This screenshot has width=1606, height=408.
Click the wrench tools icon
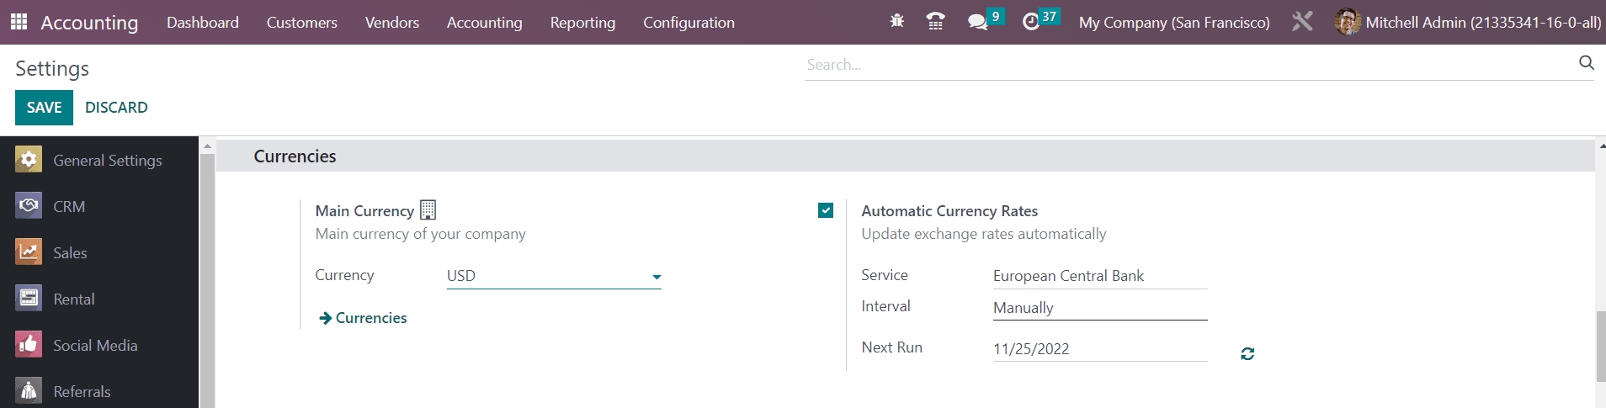click(x=1301, y=22)
